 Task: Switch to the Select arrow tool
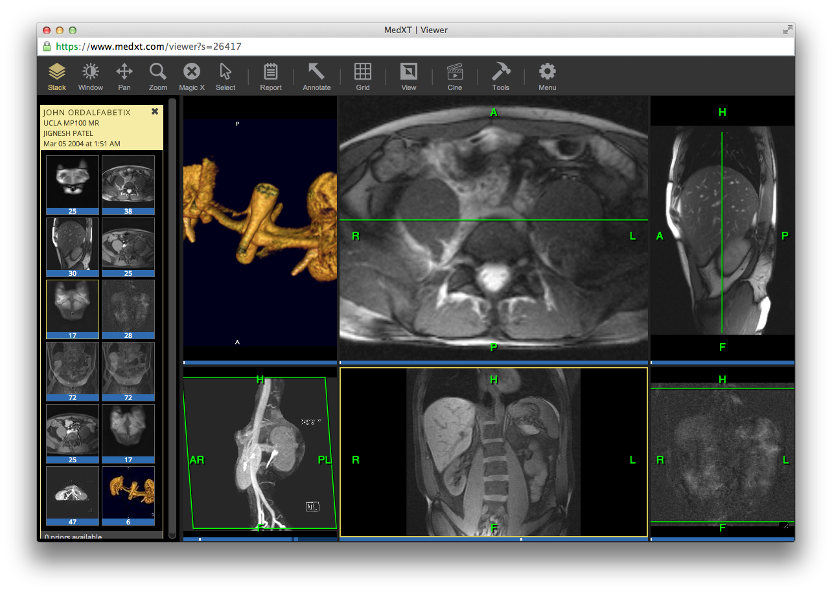(x=225, y=76)
